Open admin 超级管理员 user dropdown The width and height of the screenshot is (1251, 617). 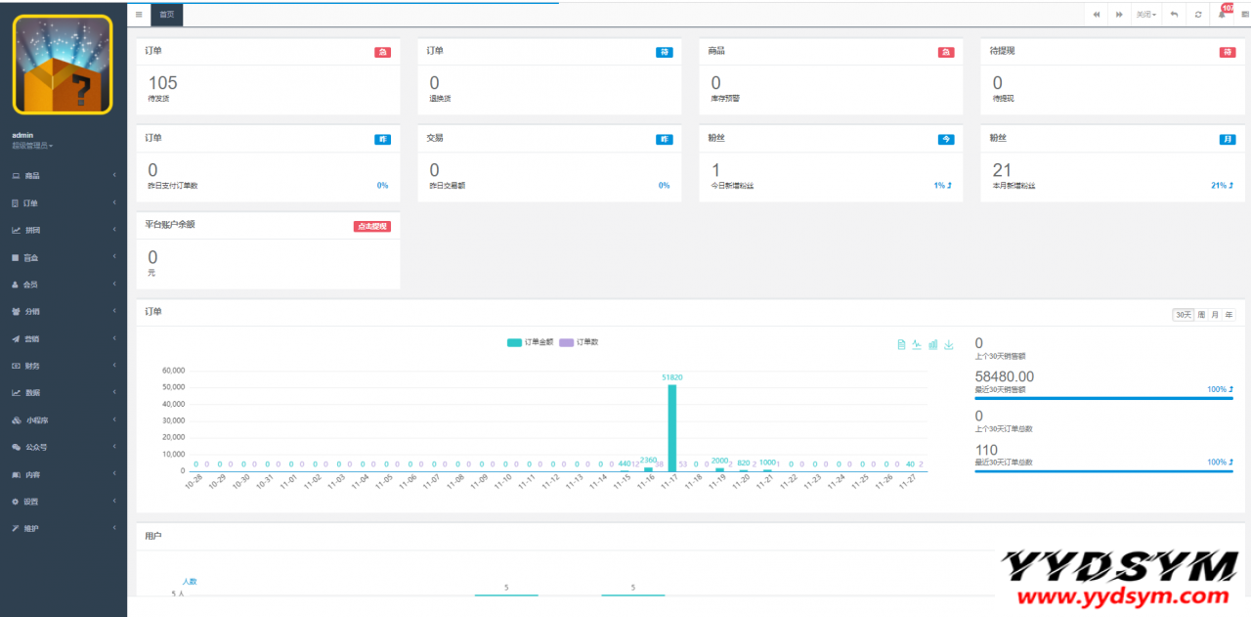pyautogui.click(x=32, y=146)
